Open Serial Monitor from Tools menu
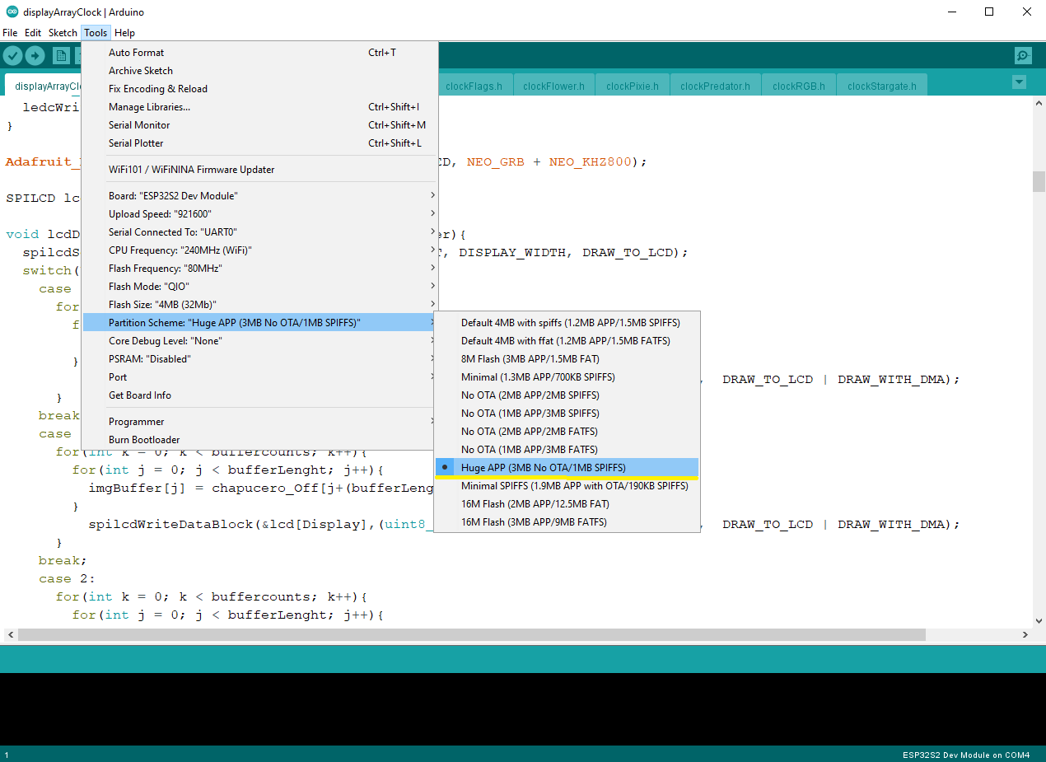This screenshot has height=762, width=1046. click(259, 125)
